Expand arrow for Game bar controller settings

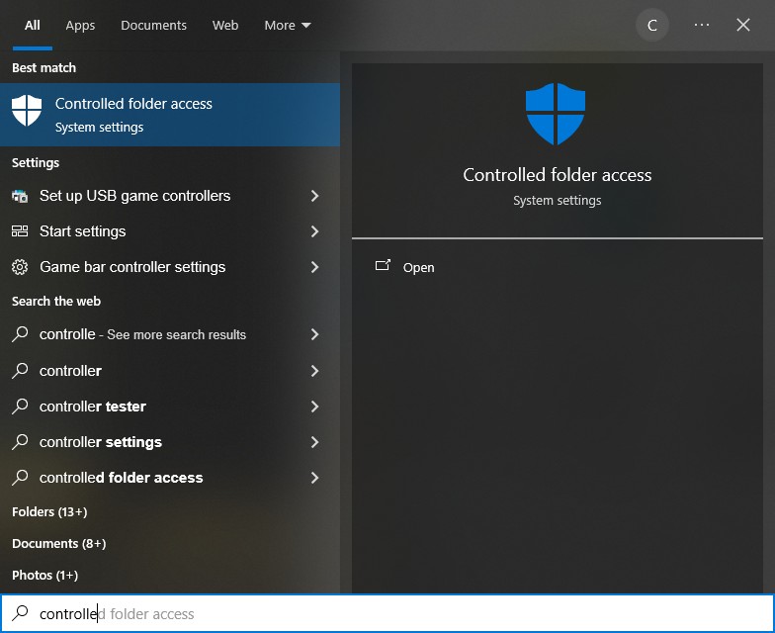pos(314,267)
